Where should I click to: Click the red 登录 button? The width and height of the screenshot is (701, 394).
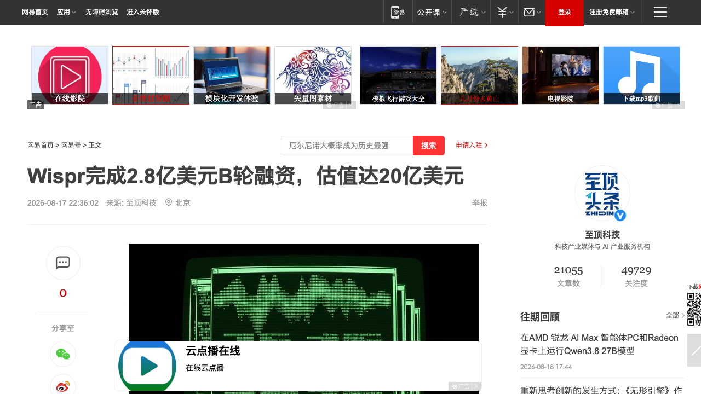(x=565, y=12)
